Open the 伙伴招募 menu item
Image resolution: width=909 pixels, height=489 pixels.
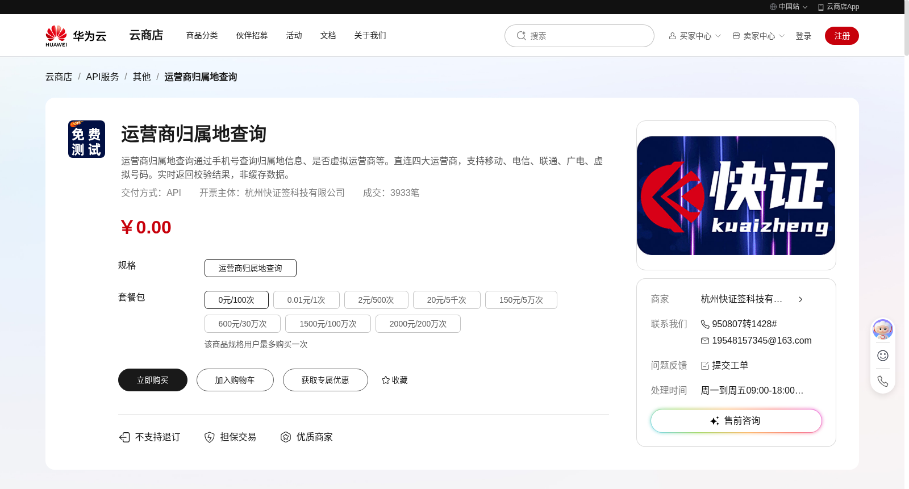coord(252,35)
